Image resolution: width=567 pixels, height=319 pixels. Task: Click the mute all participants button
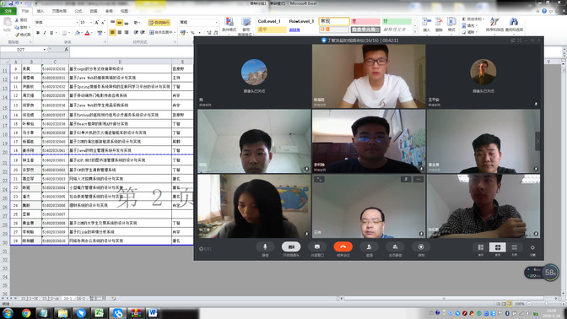click(x=395, y=247)
